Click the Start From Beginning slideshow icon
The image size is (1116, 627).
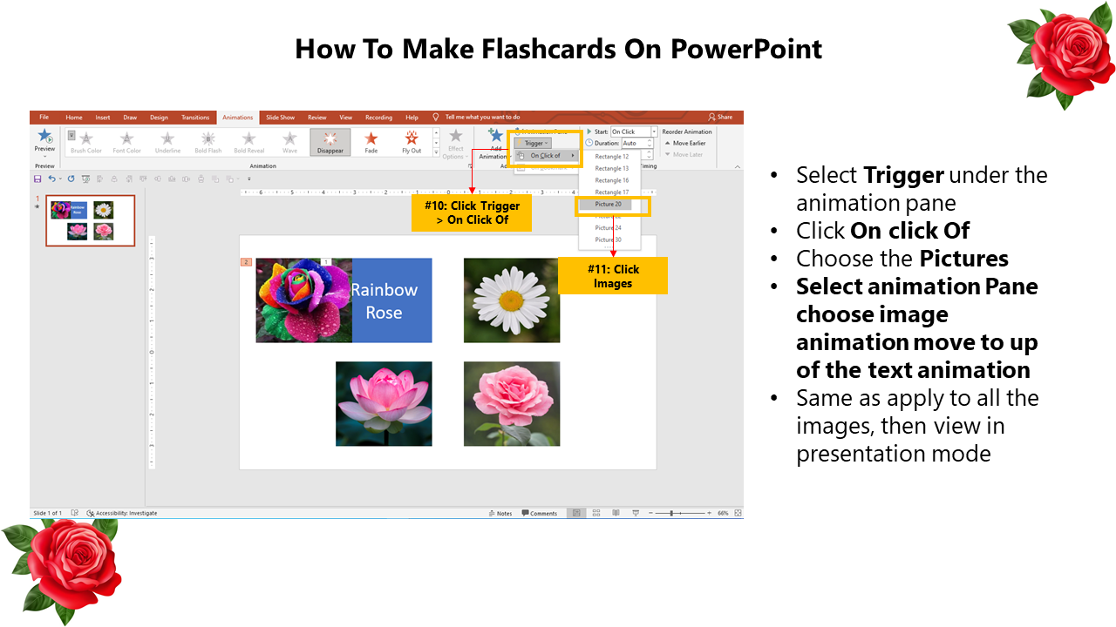tap(85, 179)
